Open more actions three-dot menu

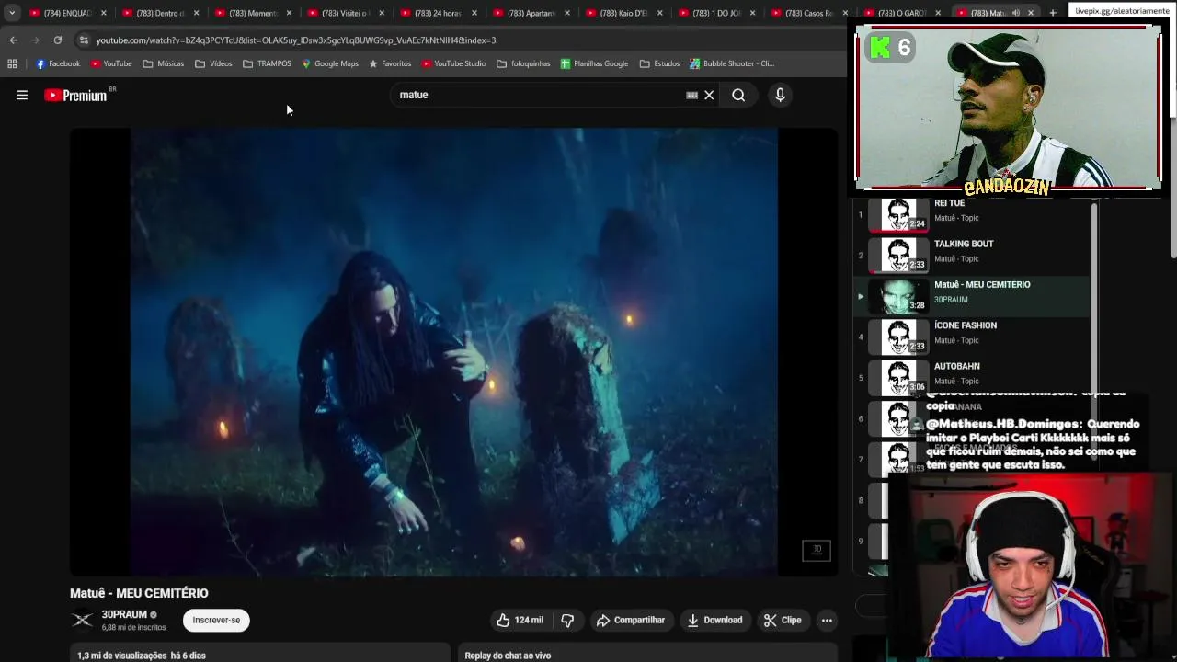tap(827, 620)
